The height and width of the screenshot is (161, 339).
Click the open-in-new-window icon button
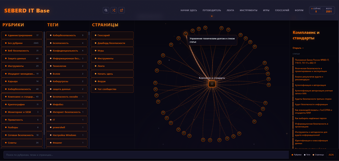(x=121, y=10)
